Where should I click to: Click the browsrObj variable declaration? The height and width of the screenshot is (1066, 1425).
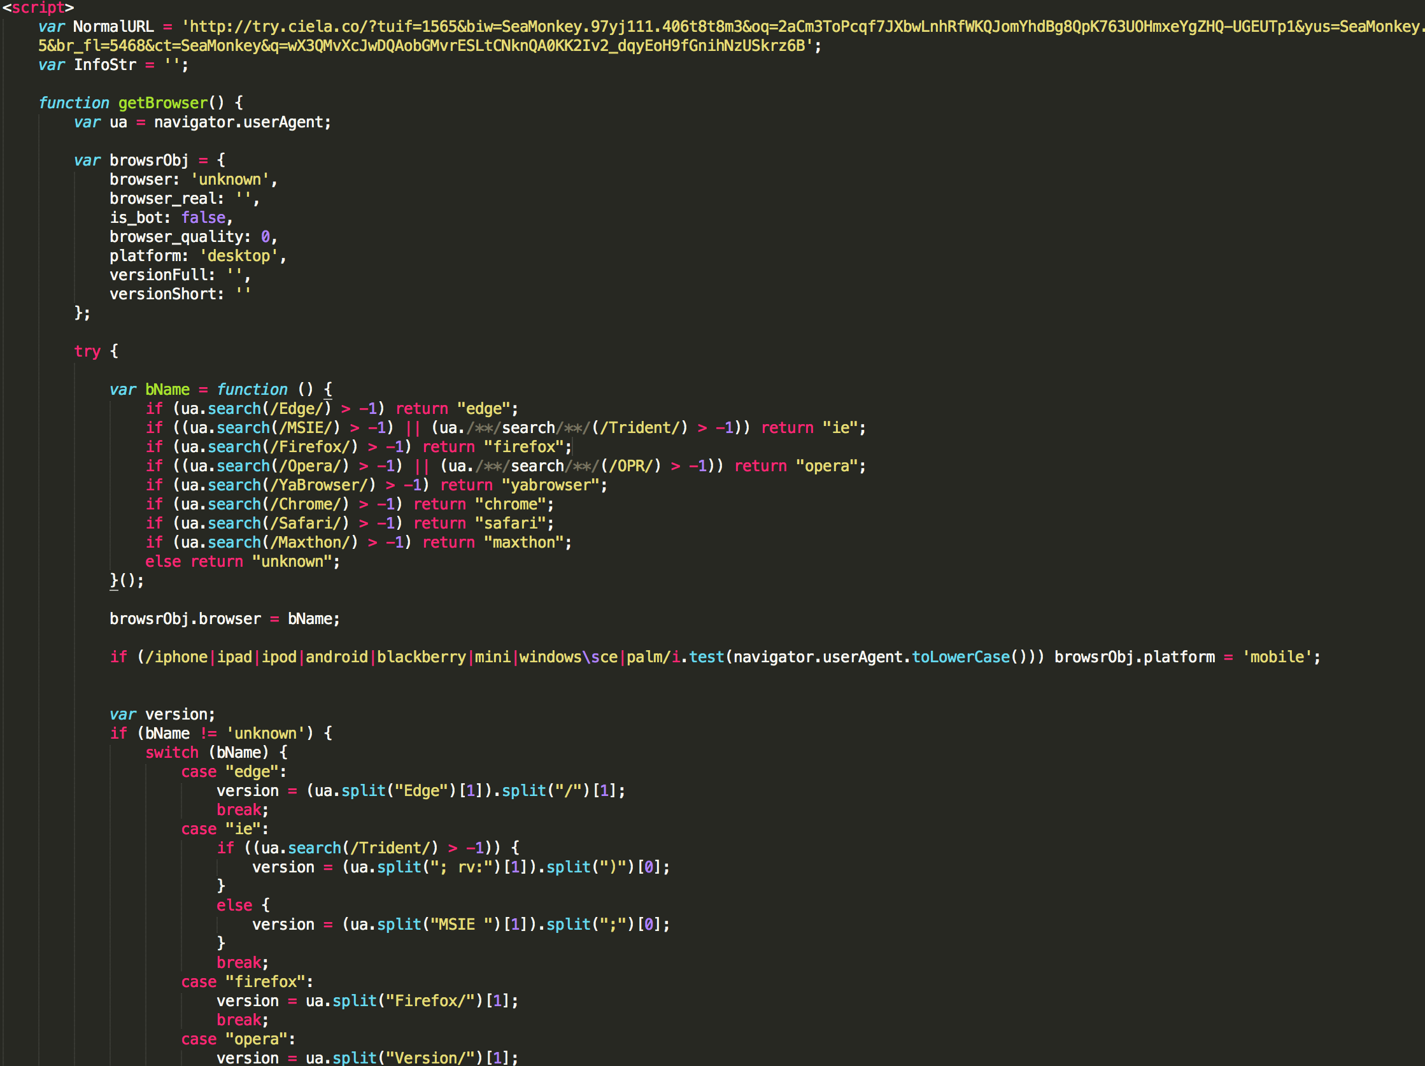coord(150,160)
